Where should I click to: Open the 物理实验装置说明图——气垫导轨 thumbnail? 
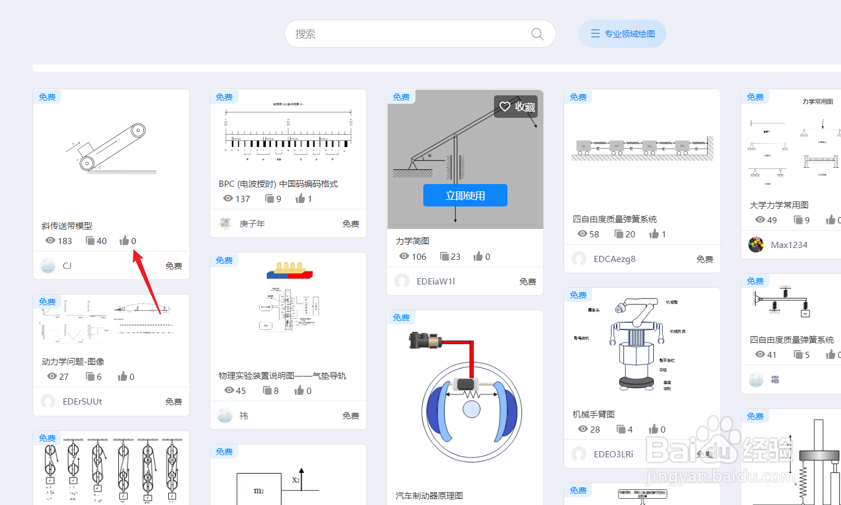[x=288, y=309]
